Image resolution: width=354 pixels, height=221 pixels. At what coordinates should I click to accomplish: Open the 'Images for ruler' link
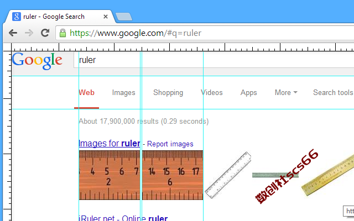(x=110, y=144)
